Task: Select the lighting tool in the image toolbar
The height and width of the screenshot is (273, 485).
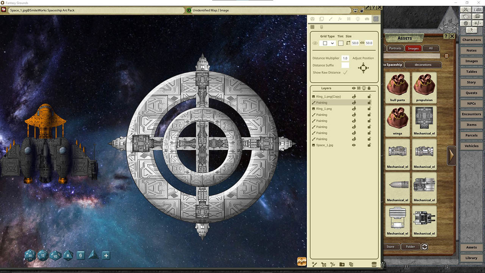Action: pos(358,19)
